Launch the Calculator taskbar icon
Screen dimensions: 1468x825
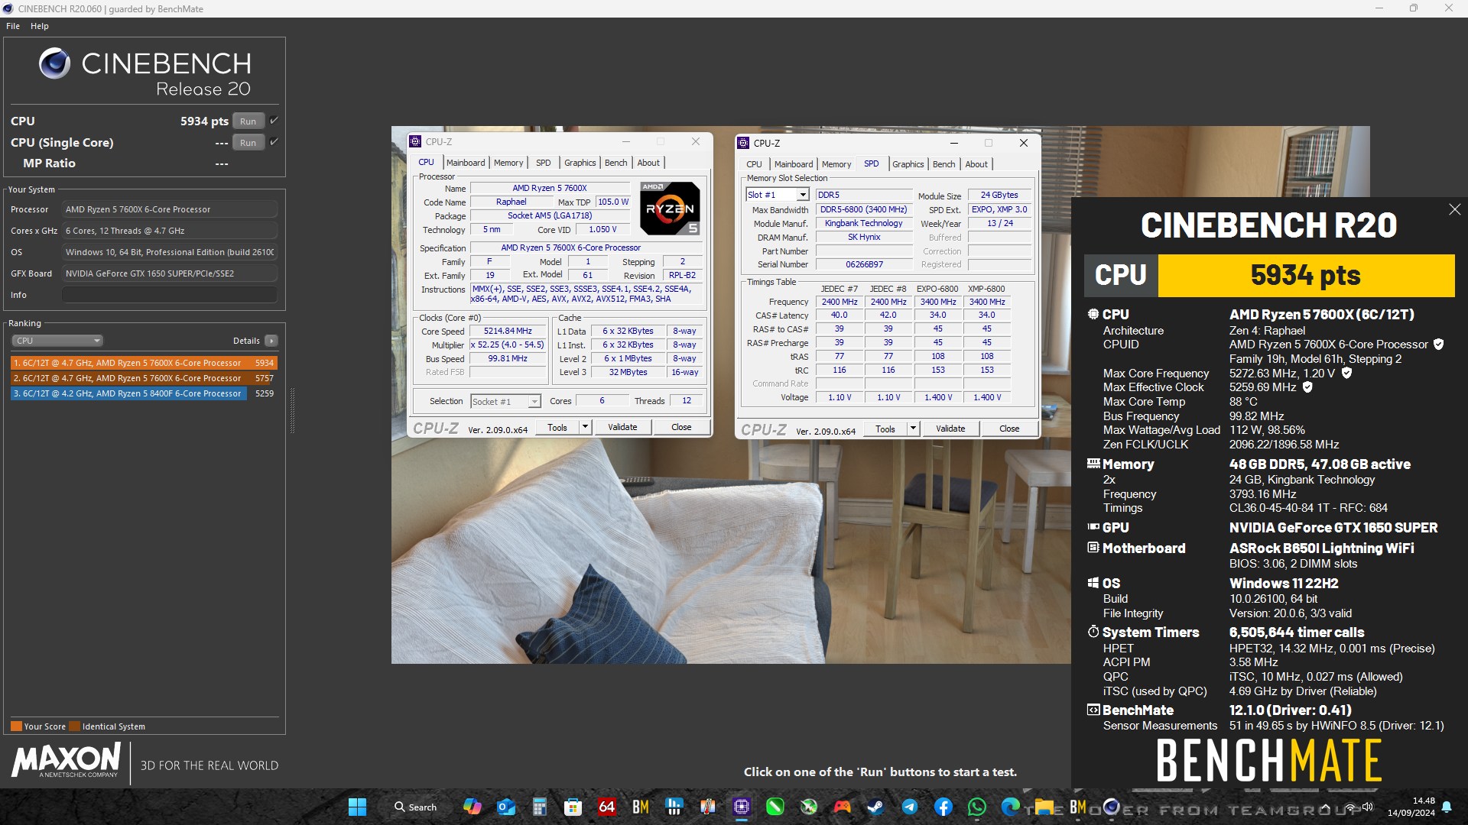539,807
